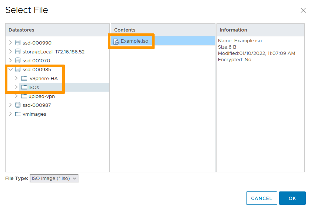Click the ssd-001070 datastore icon
311x210 pixels.
[x=18, y=60]
